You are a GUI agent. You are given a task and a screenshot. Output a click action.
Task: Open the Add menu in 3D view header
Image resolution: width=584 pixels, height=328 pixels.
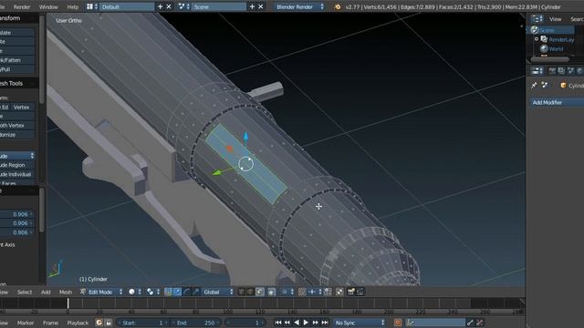[x=46, y=292]
